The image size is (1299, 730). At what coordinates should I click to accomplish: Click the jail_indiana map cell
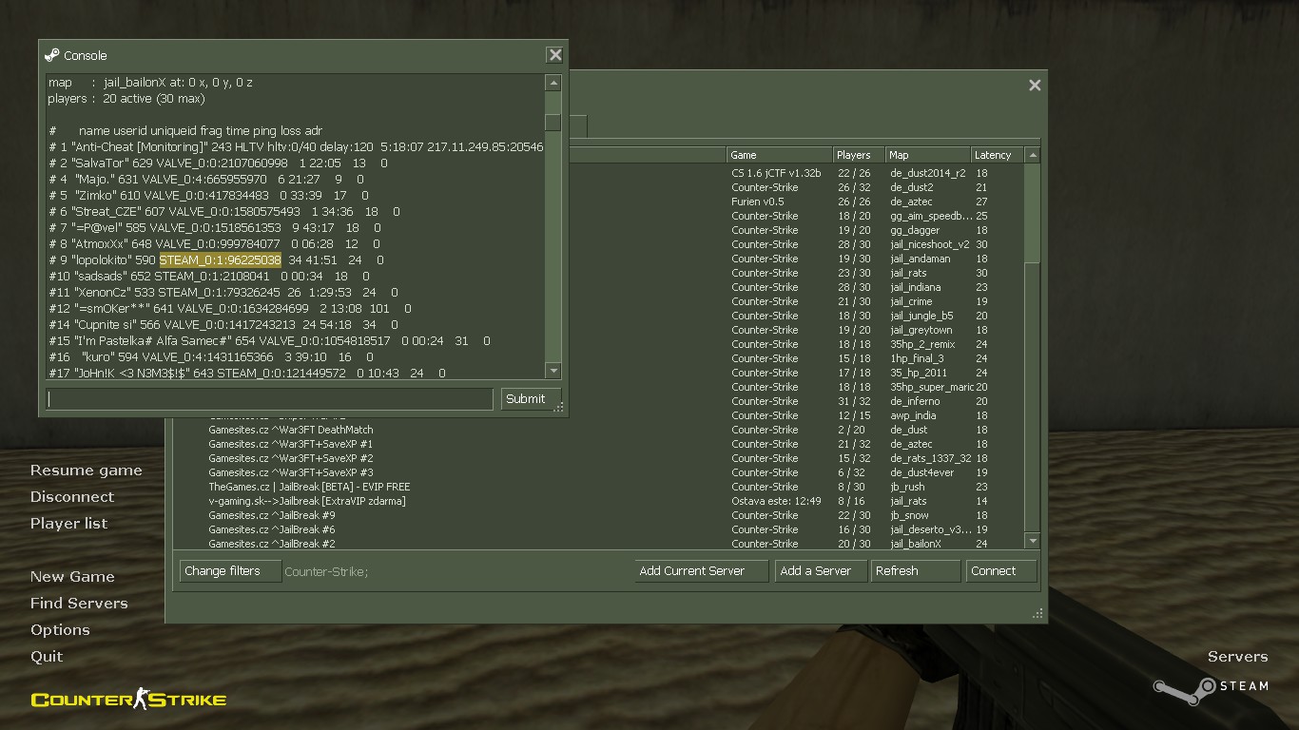pyautogui.click(x=915, y=287)
